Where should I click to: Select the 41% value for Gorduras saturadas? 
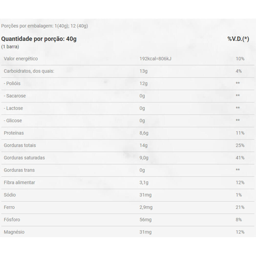pos(240,158)
